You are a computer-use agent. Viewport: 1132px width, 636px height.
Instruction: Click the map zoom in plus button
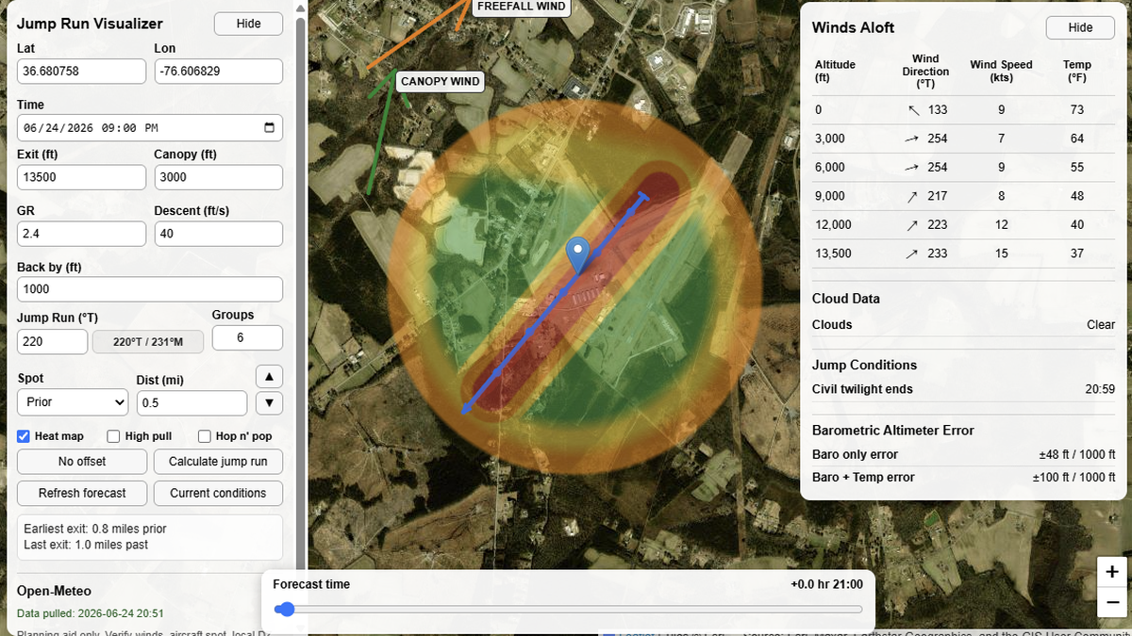click(x=1112, y=571)
